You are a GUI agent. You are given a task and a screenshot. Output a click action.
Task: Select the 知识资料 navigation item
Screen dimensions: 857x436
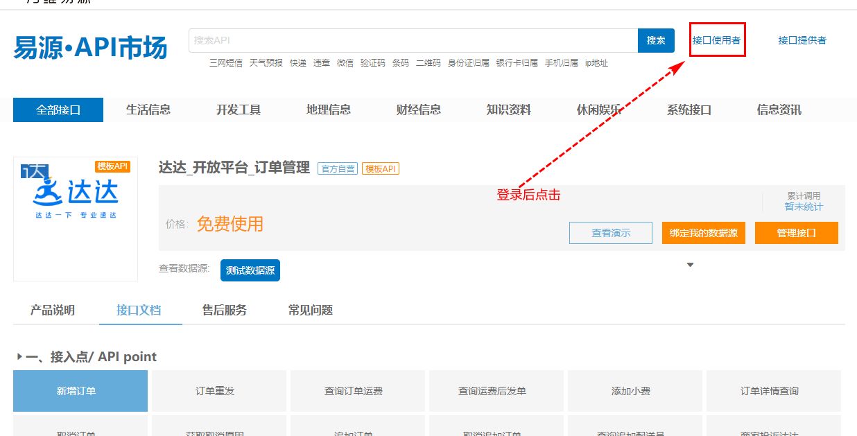(509, 110)
